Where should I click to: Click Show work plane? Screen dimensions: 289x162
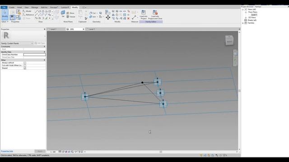(x=70, y=13)
